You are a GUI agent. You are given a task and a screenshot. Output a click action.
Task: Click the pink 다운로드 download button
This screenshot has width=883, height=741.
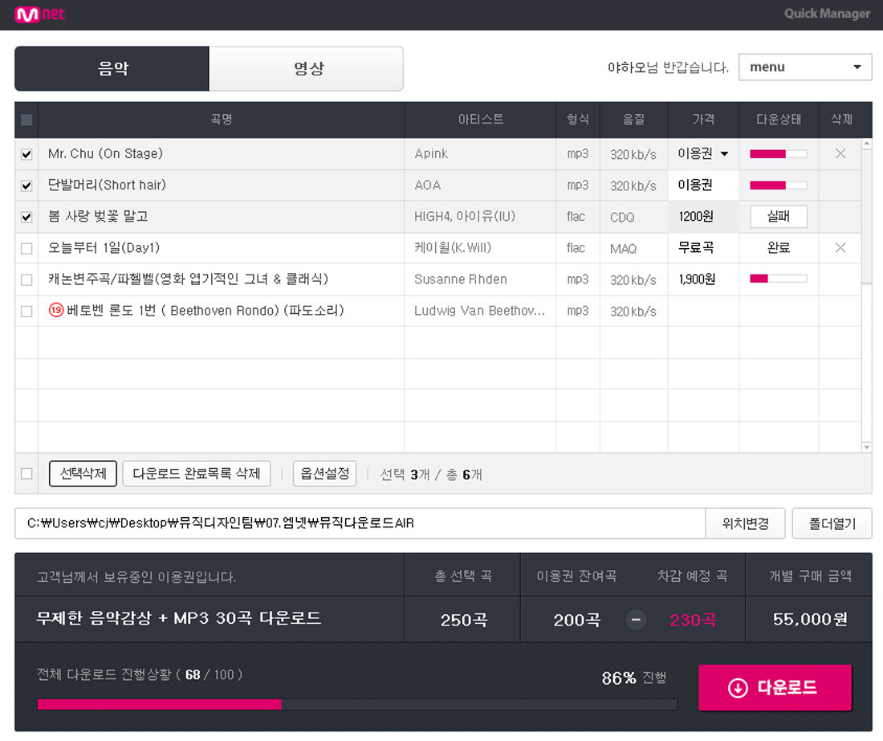click(x=775, y=687)
